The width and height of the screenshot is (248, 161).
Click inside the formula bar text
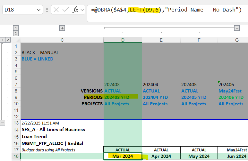click(167, 10)
